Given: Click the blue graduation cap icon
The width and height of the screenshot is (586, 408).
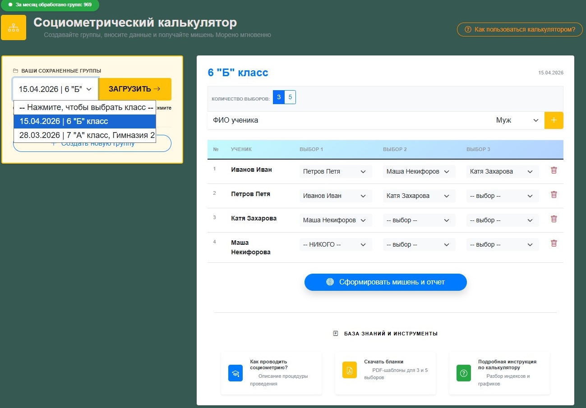Looking at the screenshot, I should coord(235,373).
